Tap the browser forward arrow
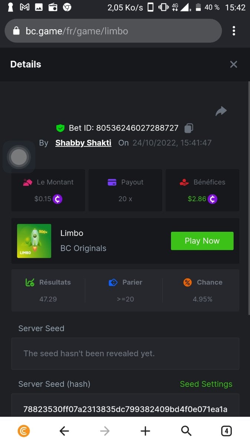Image resolution: width=250 pixels, height=445 pixels. [x=105, y=431]
